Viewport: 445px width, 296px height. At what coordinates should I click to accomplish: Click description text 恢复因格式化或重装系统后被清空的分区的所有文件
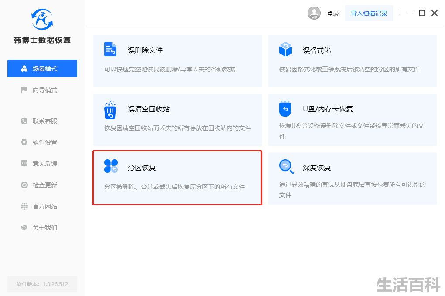349,69
